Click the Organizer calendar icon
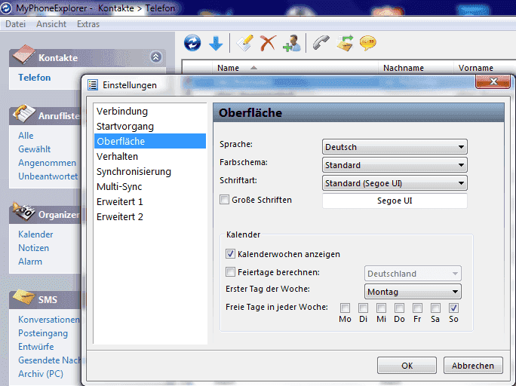This screenshot has height=386, width=516. 23,212
